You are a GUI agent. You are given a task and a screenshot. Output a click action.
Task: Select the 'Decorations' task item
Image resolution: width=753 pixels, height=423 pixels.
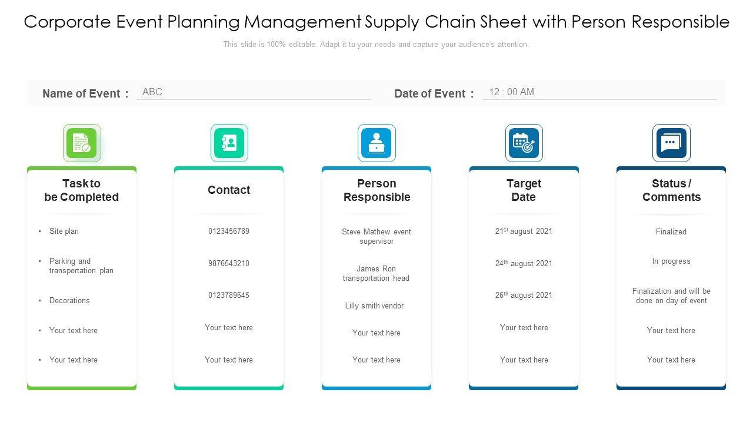[69, 301]
